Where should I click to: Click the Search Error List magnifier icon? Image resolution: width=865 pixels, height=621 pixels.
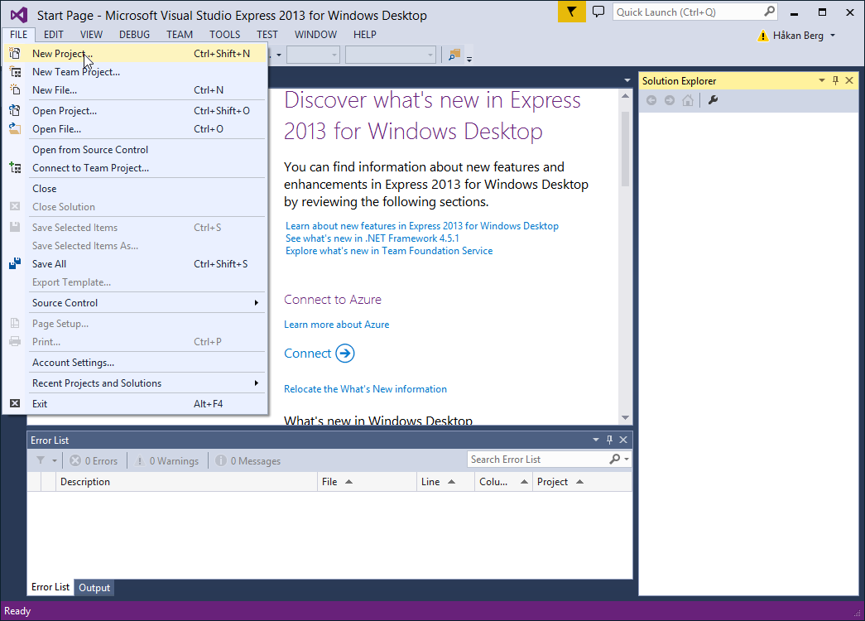tap(614, 460)
